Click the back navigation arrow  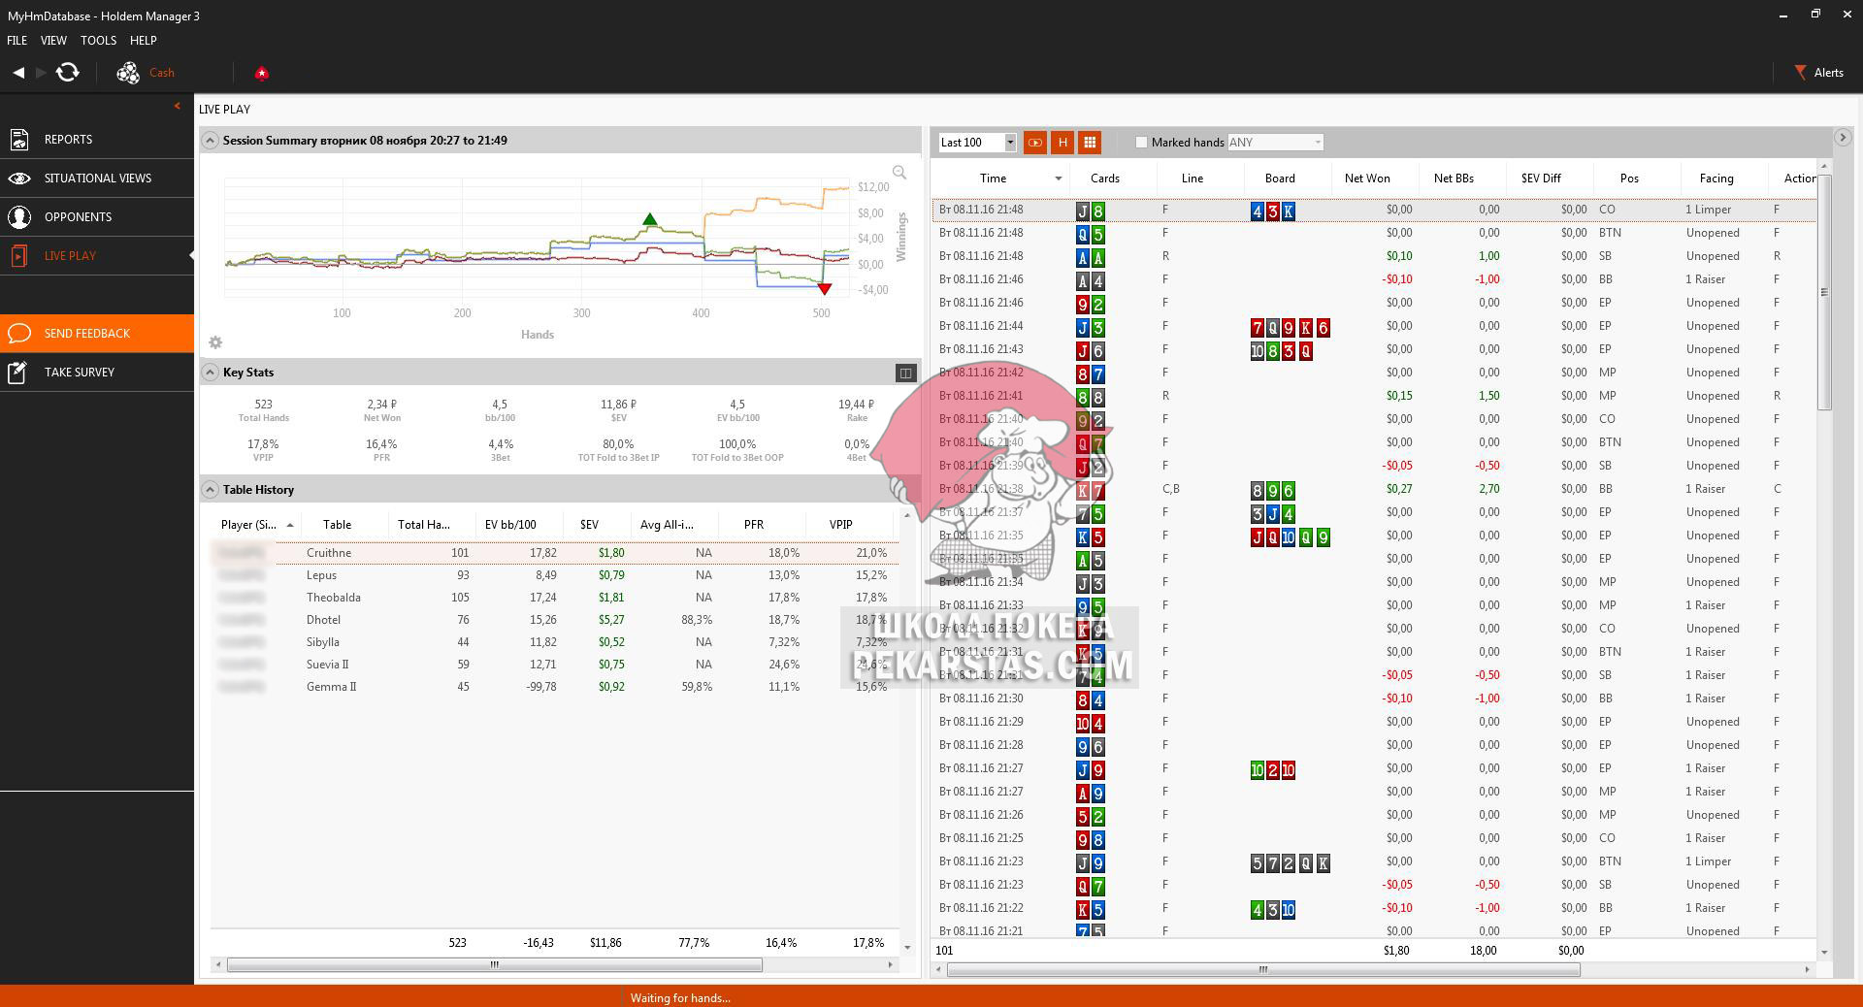click(18, 73)
